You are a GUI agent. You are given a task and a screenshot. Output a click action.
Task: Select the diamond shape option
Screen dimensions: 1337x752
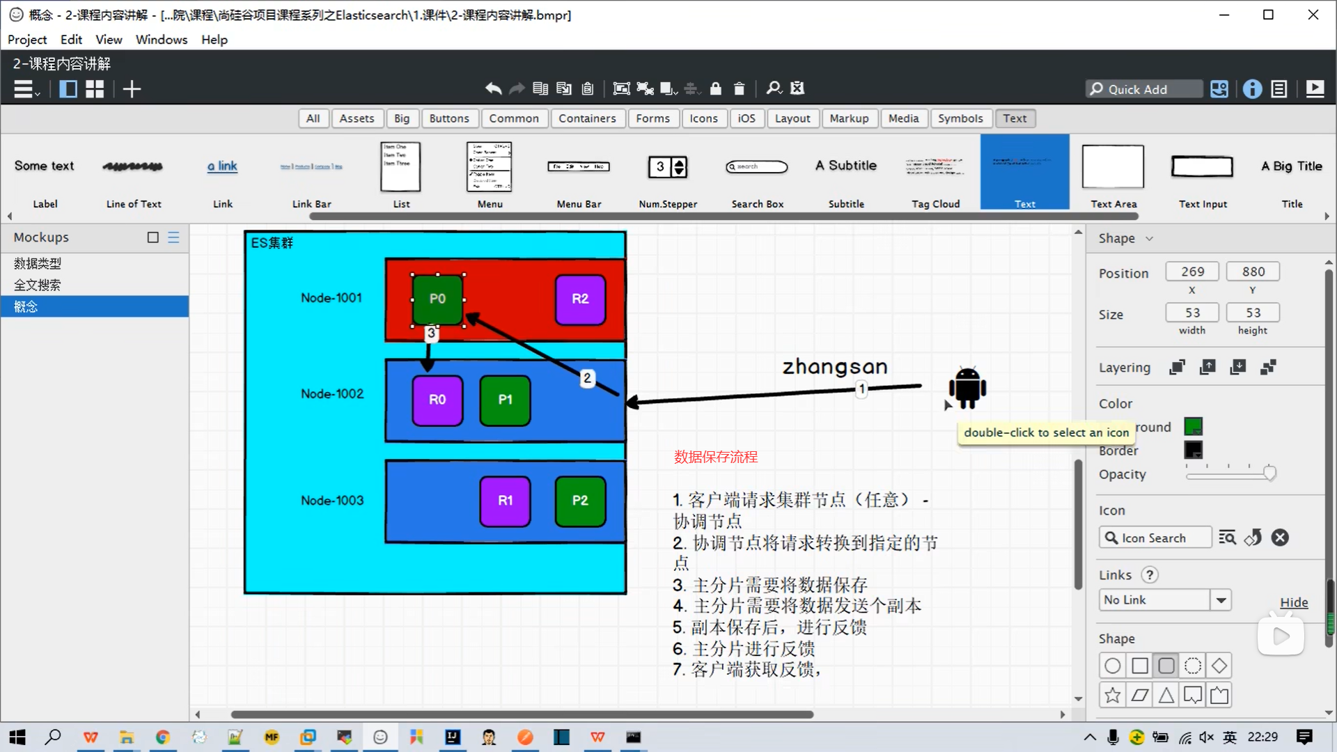(x=1219, y=666)
